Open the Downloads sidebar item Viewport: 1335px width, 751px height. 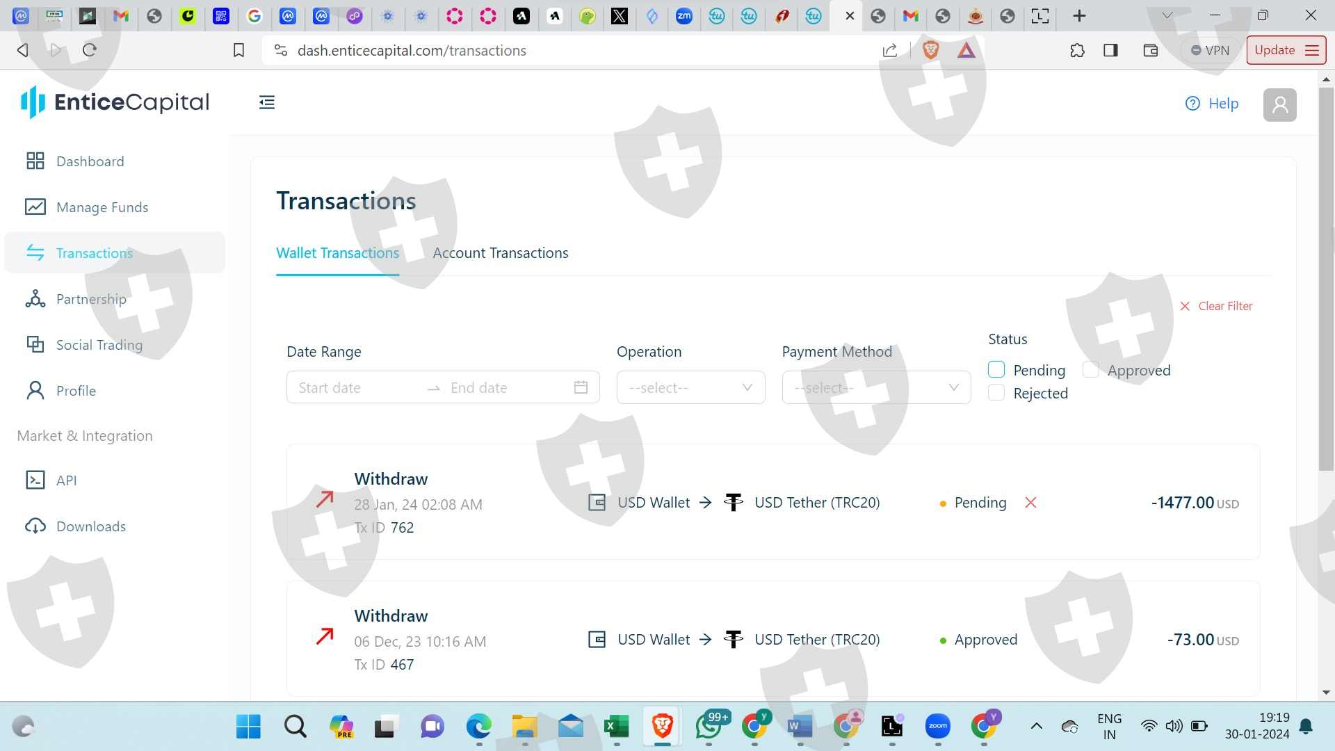pyautogui.click(x=90, y=526)
